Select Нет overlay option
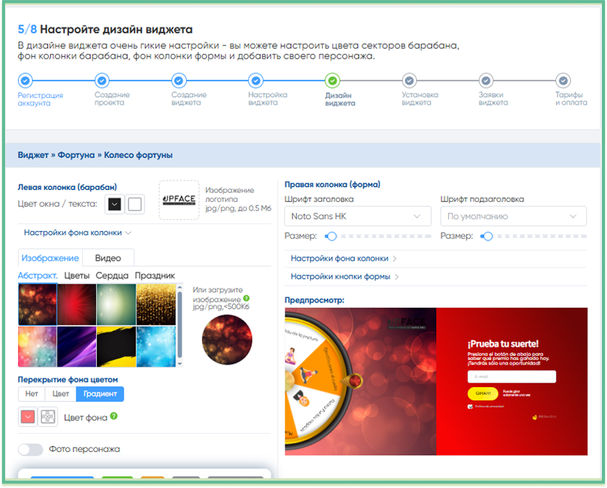The height and width of the screenshot is (488, 607). tap(32, 394)
